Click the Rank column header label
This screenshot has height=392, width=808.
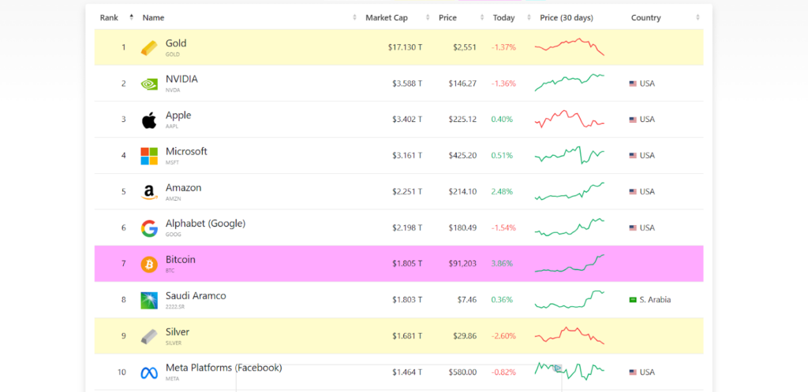tap(109, 17)
